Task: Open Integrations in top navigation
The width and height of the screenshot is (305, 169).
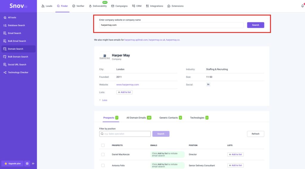Action: pyautogui.click(x=155, y=6)
